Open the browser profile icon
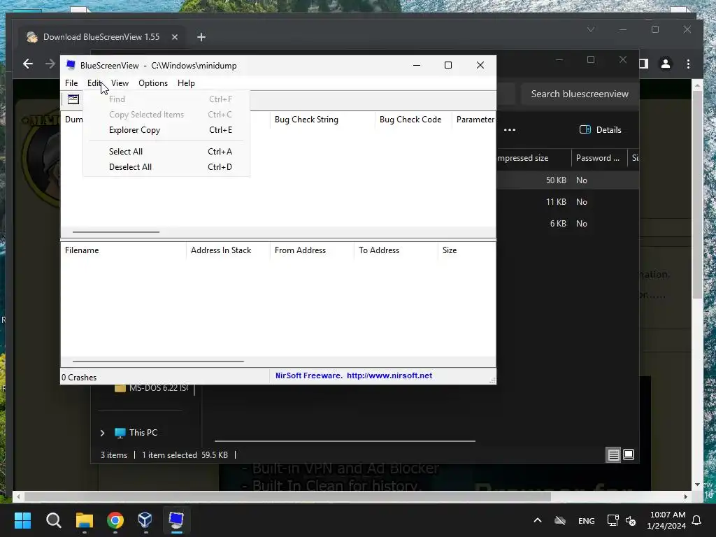This screenshot has height=537, width=716. 666,64
